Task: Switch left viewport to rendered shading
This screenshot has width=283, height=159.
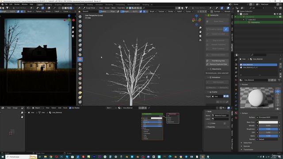Action: 71,8
